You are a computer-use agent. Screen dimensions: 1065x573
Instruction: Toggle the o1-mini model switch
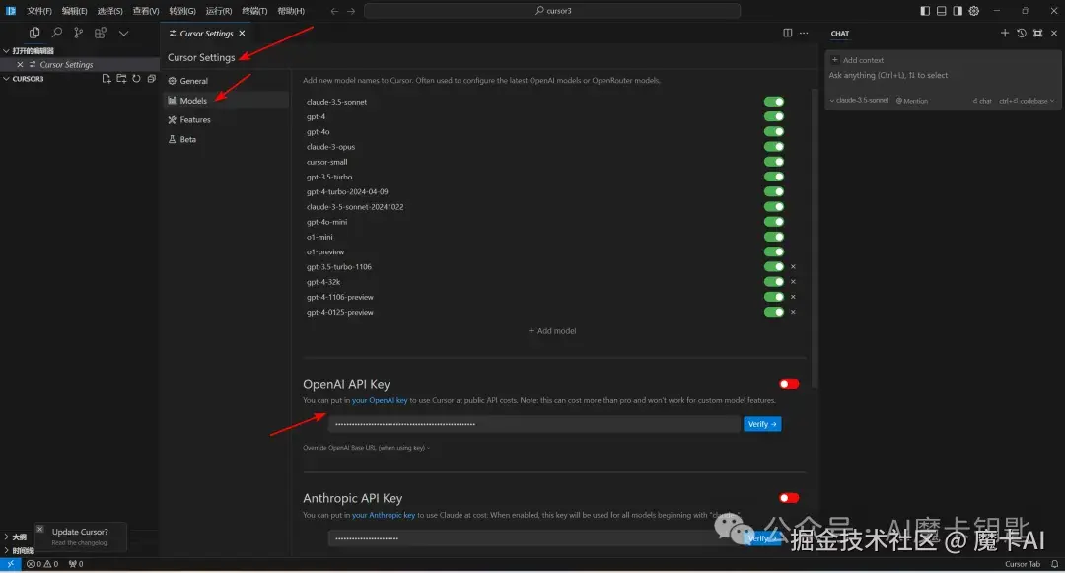pos(774,237)
